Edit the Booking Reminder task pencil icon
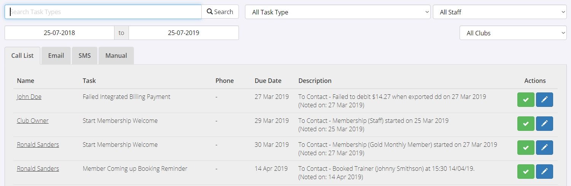Screen dimensions: 571x186 coord(544,172)
